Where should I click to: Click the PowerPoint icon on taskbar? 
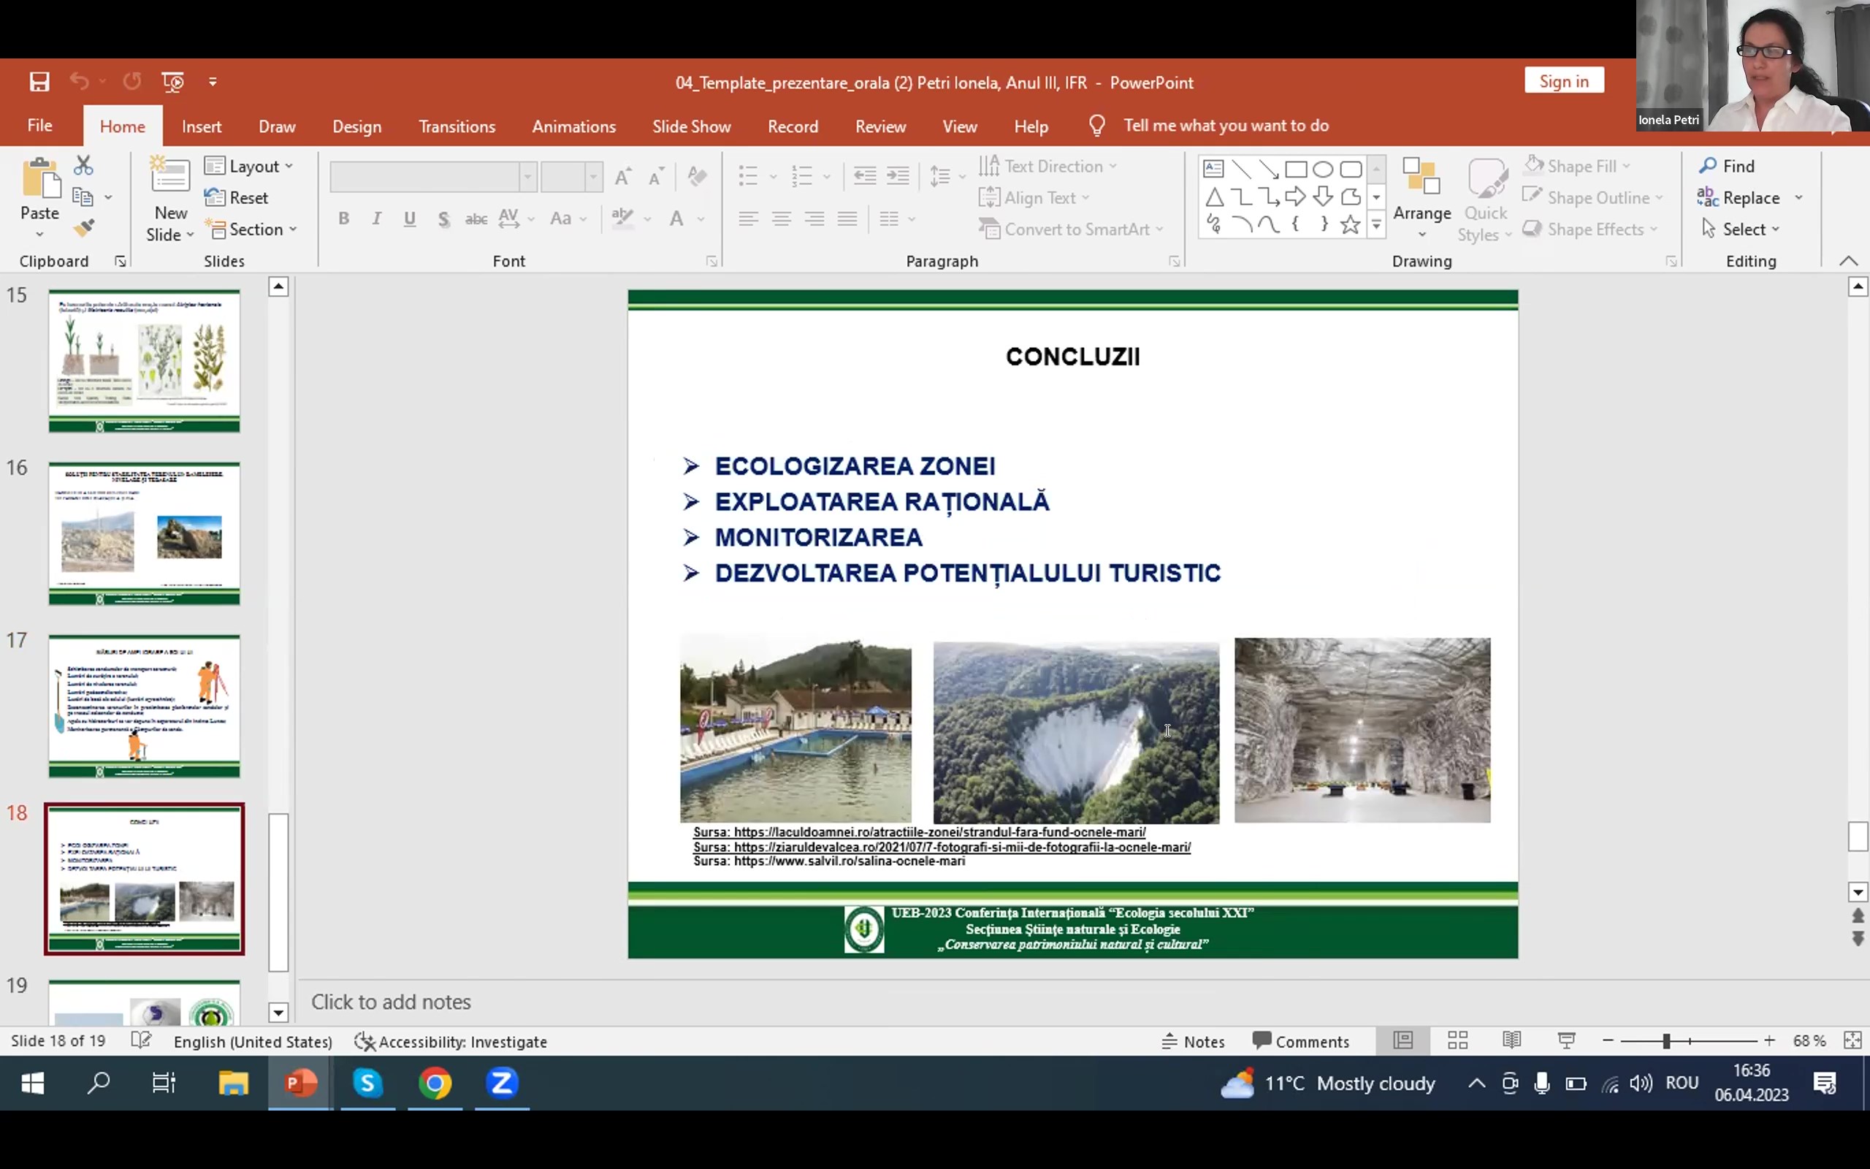point(301,1084)
